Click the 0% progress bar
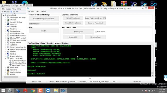 click(x=90, y=79)
